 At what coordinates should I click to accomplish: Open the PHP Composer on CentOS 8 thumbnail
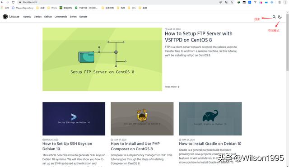(142, 119)
